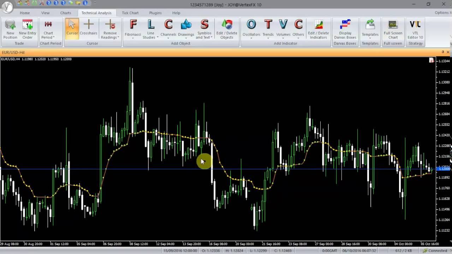Expand the Remove Readings dropdown
Image resolution: width=452 pixels, height=254 pixels.
pos(110,29)
